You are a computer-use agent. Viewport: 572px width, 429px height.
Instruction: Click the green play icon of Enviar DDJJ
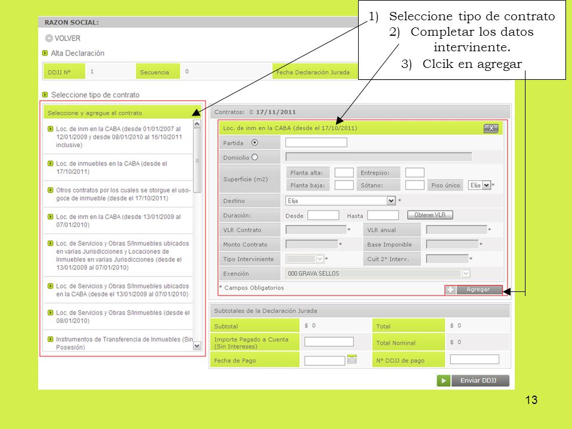click(443, 381)
